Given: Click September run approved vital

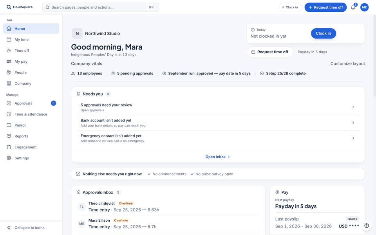Looking at the screenshot, I should 206,73.
